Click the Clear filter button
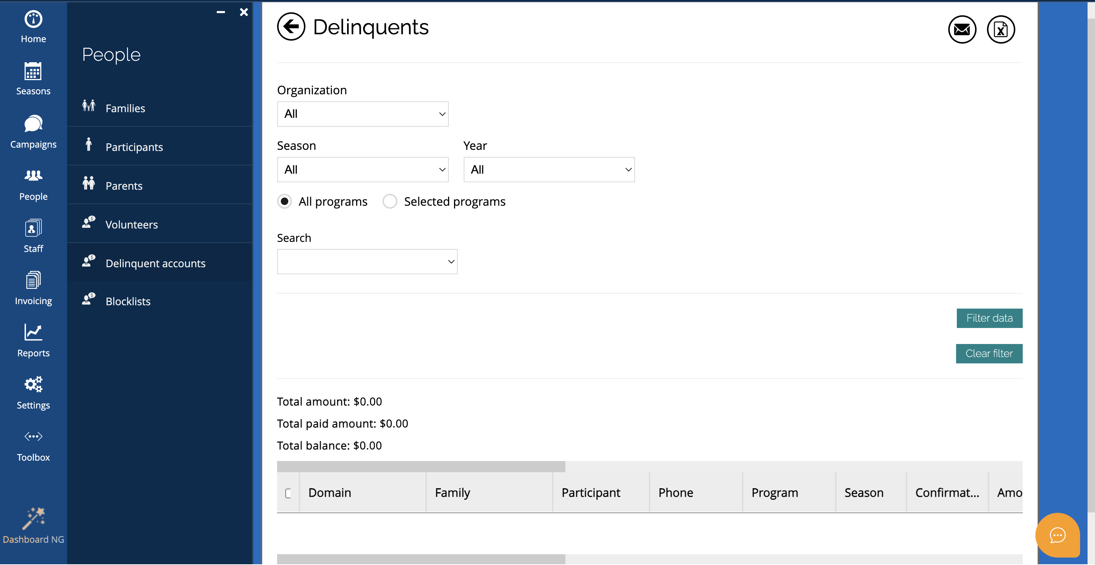 point(988,354)
